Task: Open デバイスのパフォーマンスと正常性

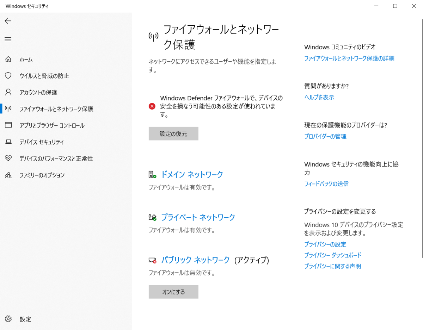Action: (x=56, y=159)
